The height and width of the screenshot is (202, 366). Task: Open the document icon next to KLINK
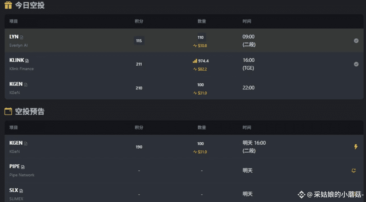27,61
